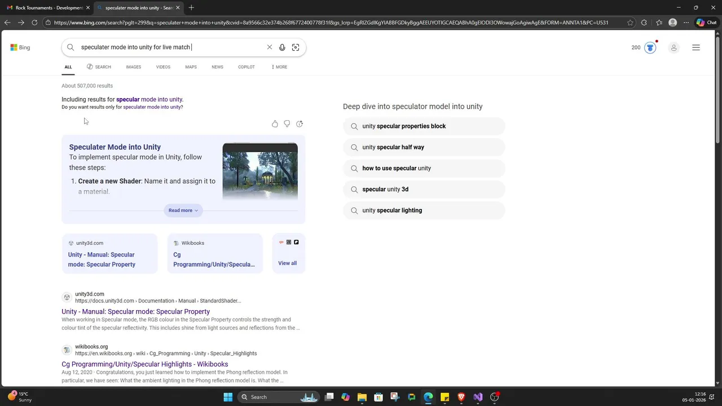Go back with the browser back arrow
Screen dimensions: 722x406
coord(7,23)
